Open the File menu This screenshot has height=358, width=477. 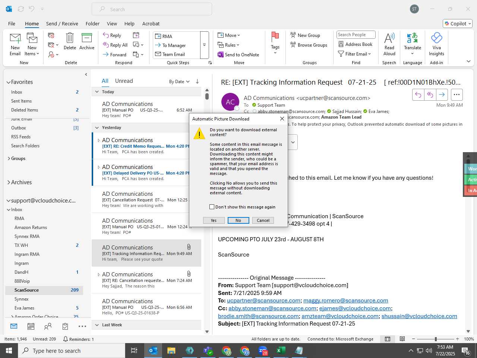click(x=12, y=23)
